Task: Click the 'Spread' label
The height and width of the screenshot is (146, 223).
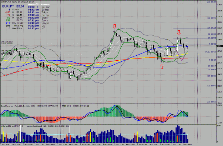Action: [16, 10]
